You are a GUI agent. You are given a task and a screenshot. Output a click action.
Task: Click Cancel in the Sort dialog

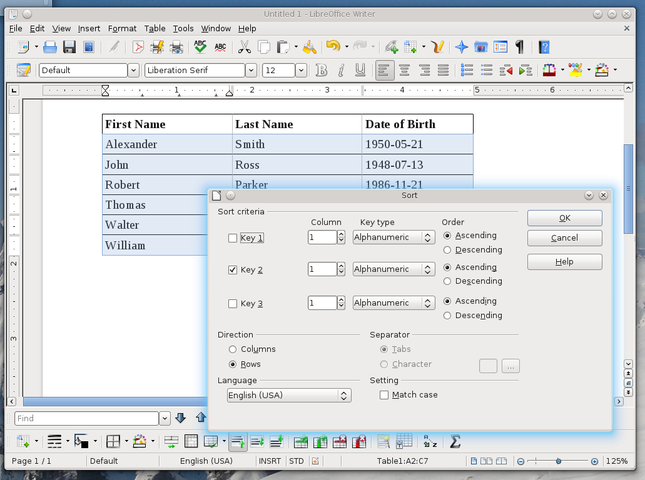click(x=564, y=238)
